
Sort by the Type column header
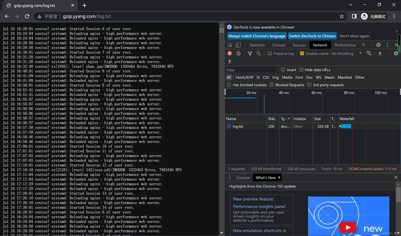pyautogui.click(x=285, y=119)
